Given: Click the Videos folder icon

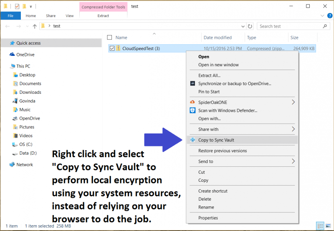Looking at the screenshot, I should click(x=15, y=136).
